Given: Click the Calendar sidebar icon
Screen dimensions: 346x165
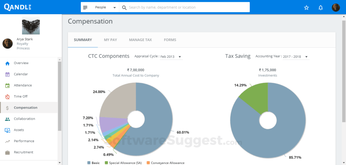Looking at the screenshot, I should point(7,74).
